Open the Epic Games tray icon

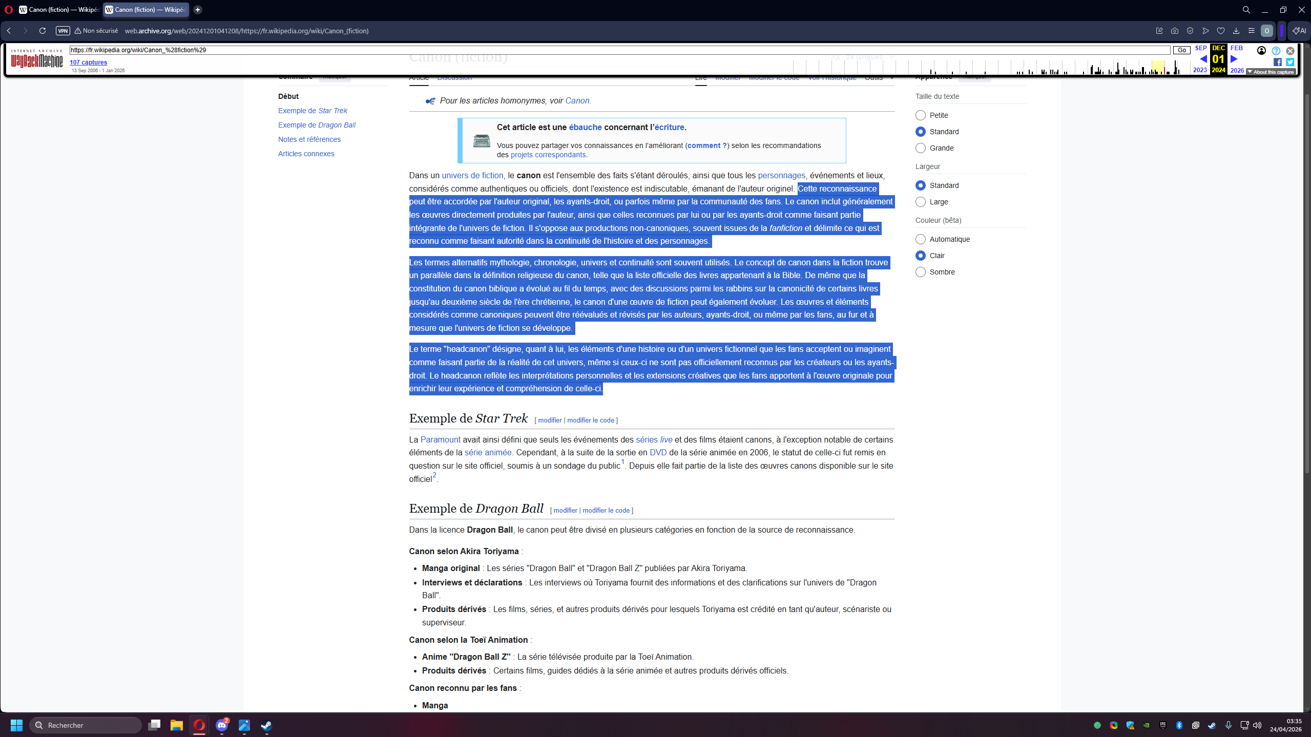pos(1162,725)
